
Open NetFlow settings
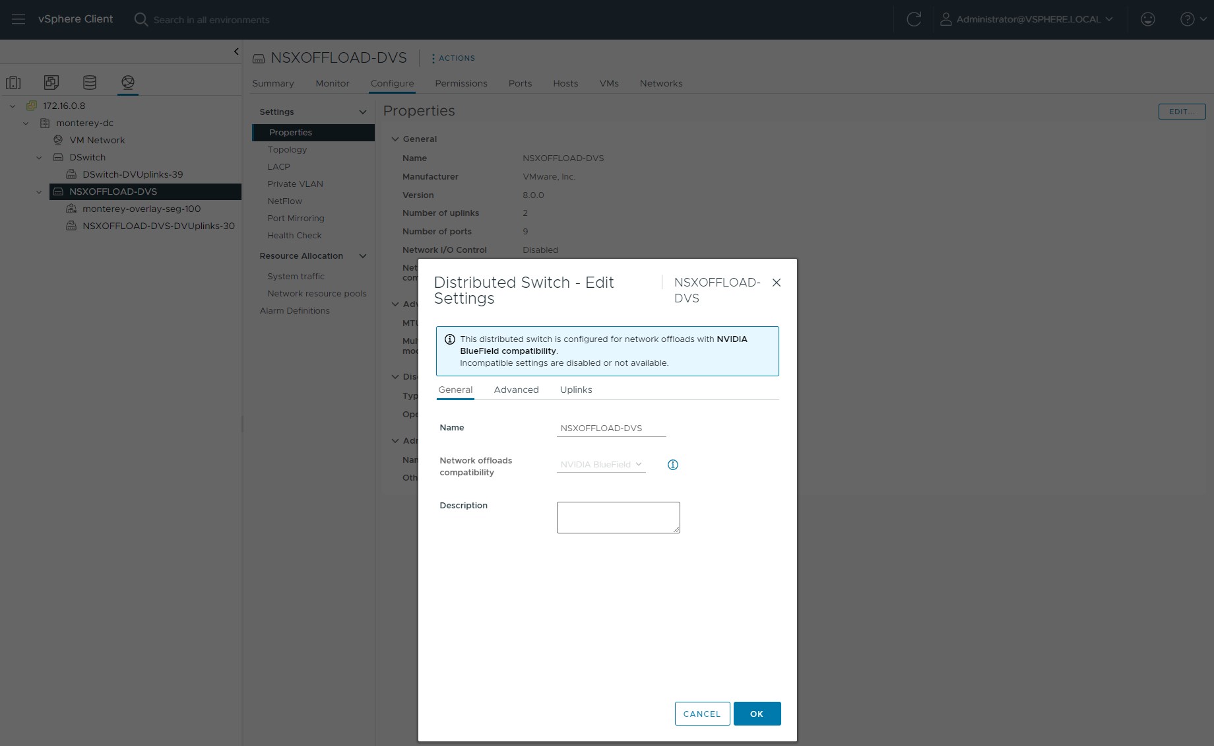(284, 201)
